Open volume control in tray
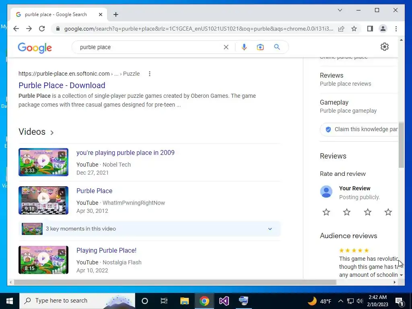Viewport: 412px width, 309px height. coord(360,301)
